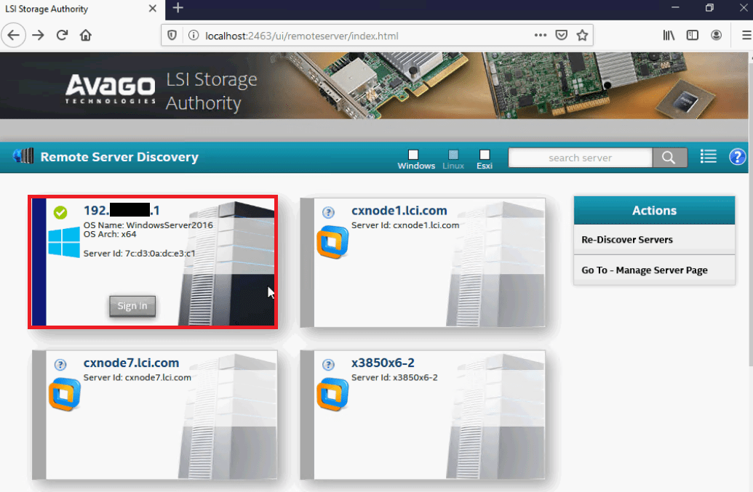
Task: Open cxnode1.lci.com server title
Action: pos(399,211)
